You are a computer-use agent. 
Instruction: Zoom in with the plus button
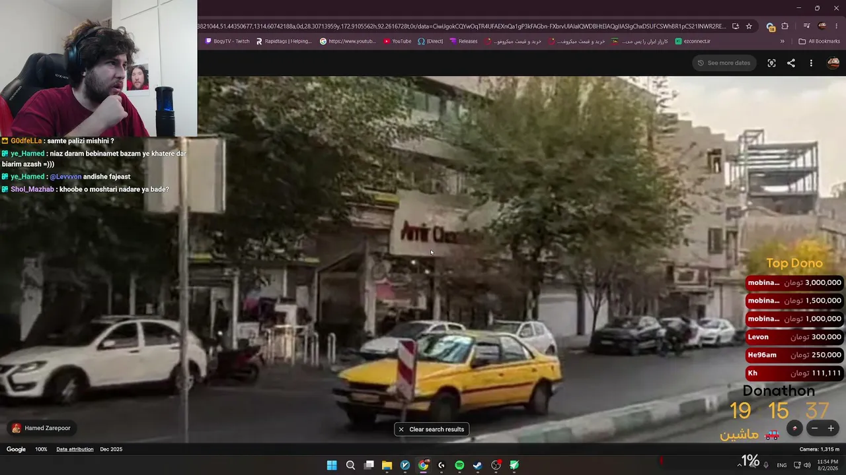[x=831, y=428]
